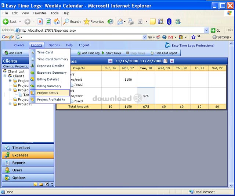The width and height of the screenshot is (235, 196).
Task: Click the yellow note icon in the sidebar footer
Action: [35, 184]
